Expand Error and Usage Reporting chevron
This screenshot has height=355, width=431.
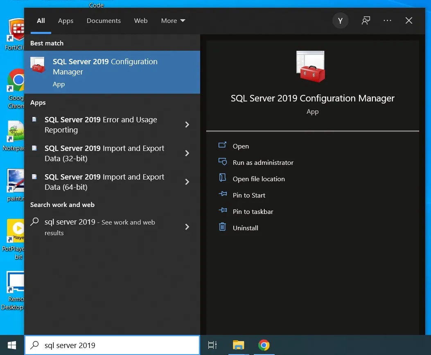187,125
